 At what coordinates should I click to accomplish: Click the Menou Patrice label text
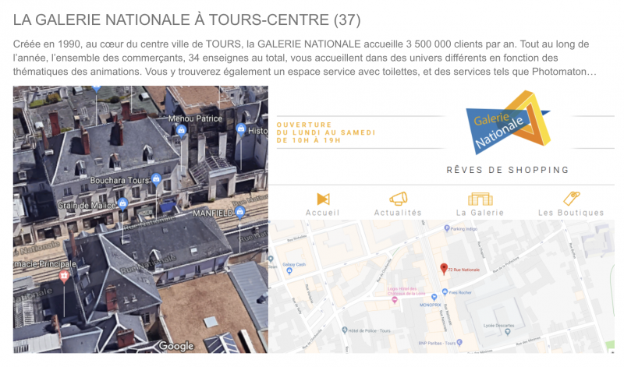[195, 118]
